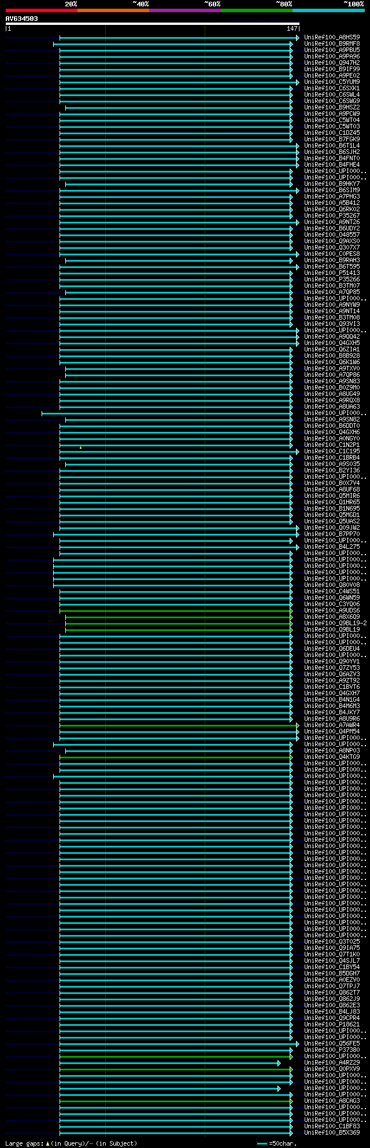The image size is (370, 1148).
Task: Click the cyan ~100% color legend segment
Action: [x=328, y=10]
